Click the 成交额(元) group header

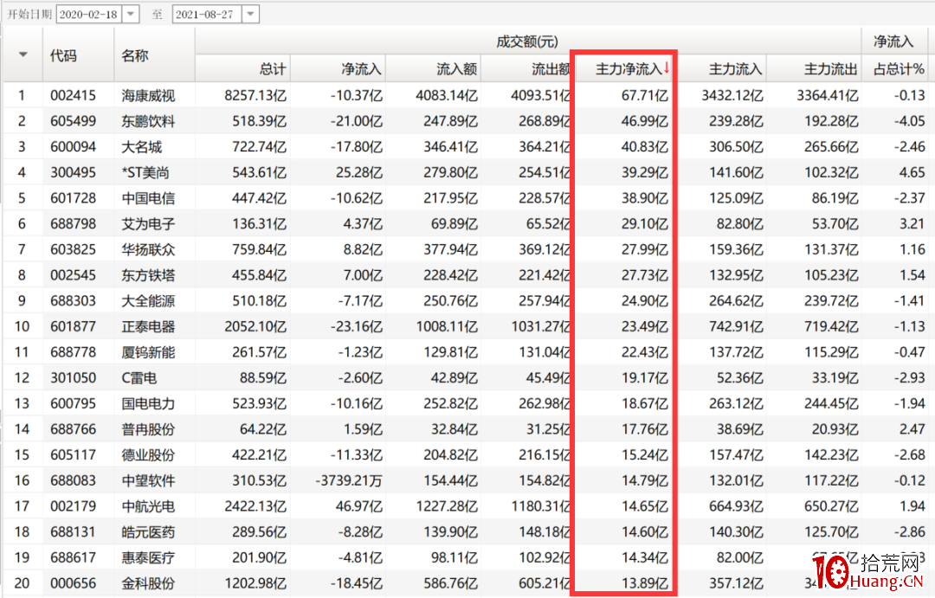(528, 42)
